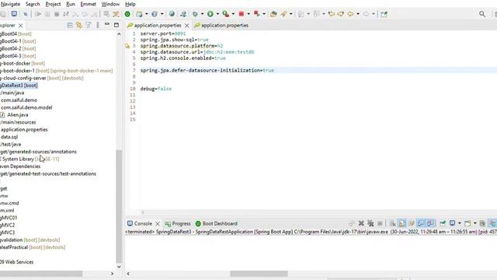Click Remove Launch X in the console toolbar

[361, 223]
